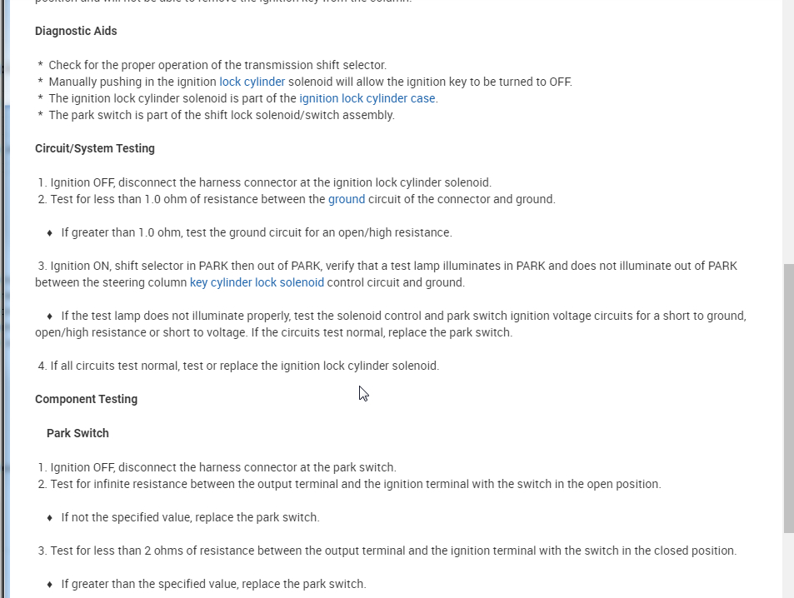794x598 pixels.
Task: Click the "If greater than the specified value" bullet
Action: (x=213, y=584)
